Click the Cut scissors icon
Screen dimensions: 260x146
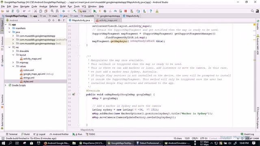pos(35,11)
